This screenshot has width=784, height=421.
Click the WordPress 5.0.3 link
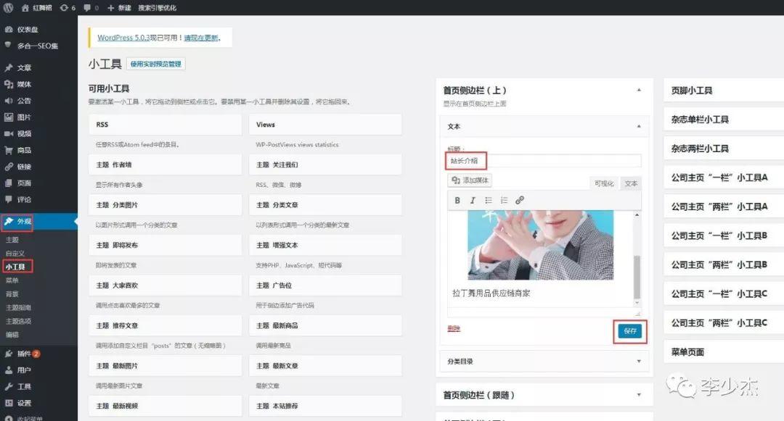(x=123, y=38)
